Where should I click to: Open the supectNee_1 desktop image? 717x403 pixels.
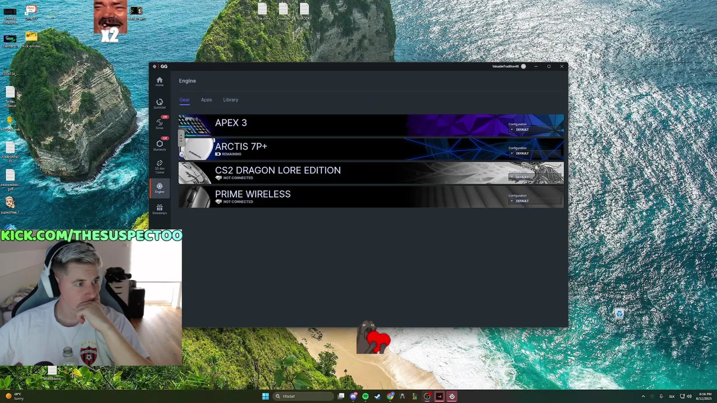tap(10, 205)
